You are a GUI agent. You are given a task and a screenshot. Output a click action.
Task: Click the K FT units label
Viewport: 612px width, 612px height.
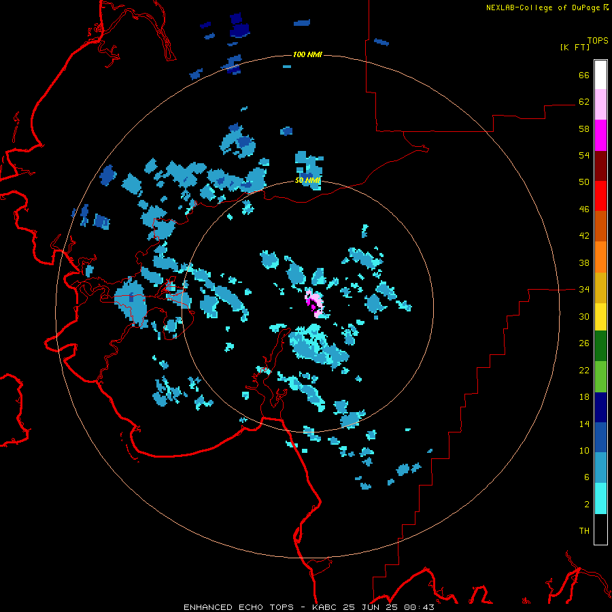pyautogui.click(x=575, y=47)
